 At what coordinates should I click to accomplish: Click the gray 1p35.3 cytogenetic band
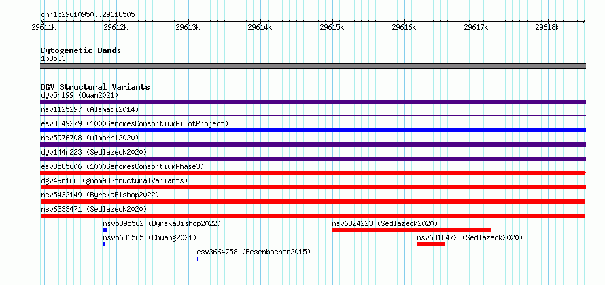pos(313,66)
